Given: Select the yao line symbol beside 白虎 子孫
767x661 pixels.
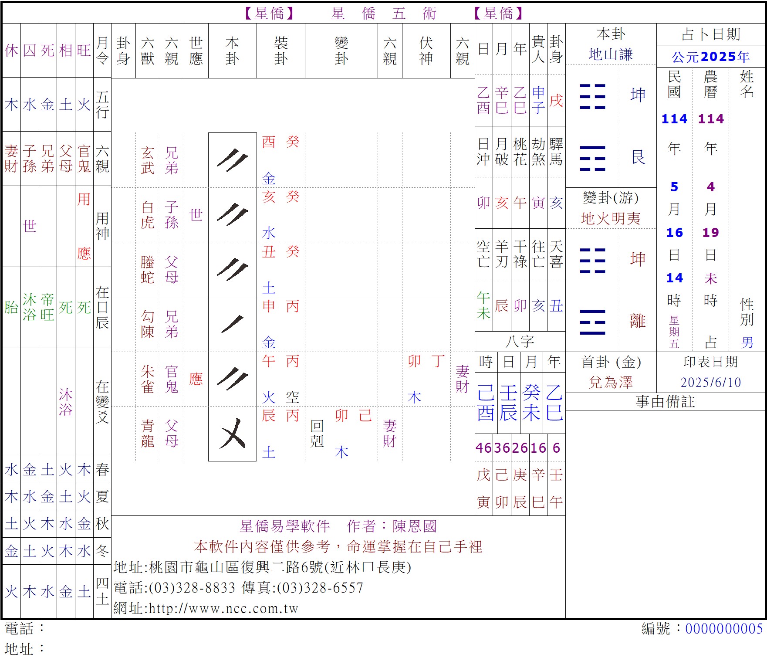Looking at the screenshot, I should (x=232, y=214).
